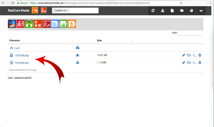This screenshot has width=214, height=127.
Task: Open the blue document editor icon
Action: [x=55, y=24]
